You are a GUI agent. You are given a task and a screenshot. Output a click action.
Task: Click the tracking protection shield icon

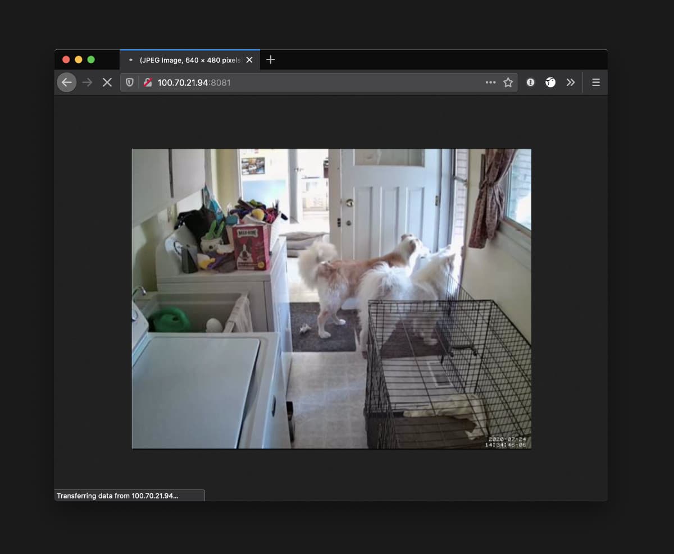click(130, 82)
